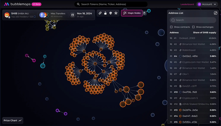The image size is (221, 126).
Task: Click the lock icon in toolbar
Action: point(105,13)
